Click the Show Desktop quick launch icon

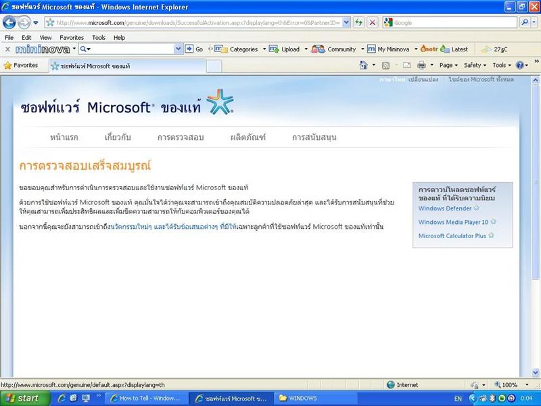pos(85,398)
